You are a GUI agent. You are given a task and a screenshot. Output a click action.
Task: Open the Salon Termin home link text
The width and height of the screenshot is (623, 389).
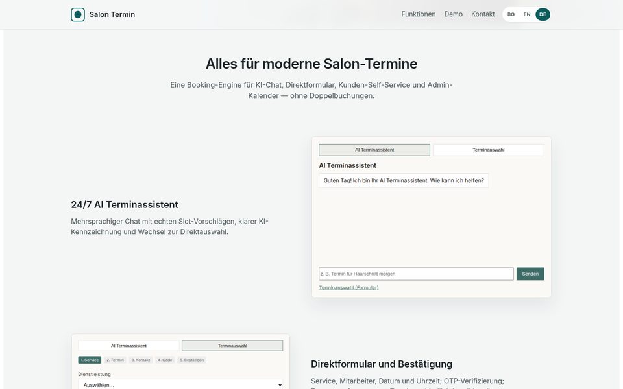(112, 15)
